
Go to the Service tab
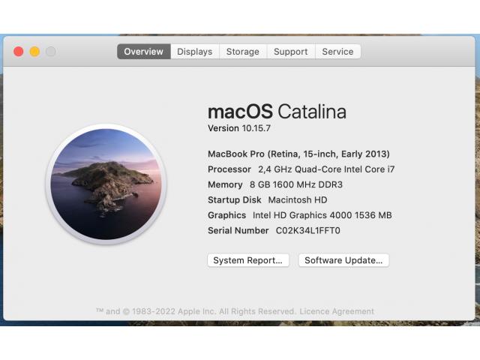pos(337,52)
